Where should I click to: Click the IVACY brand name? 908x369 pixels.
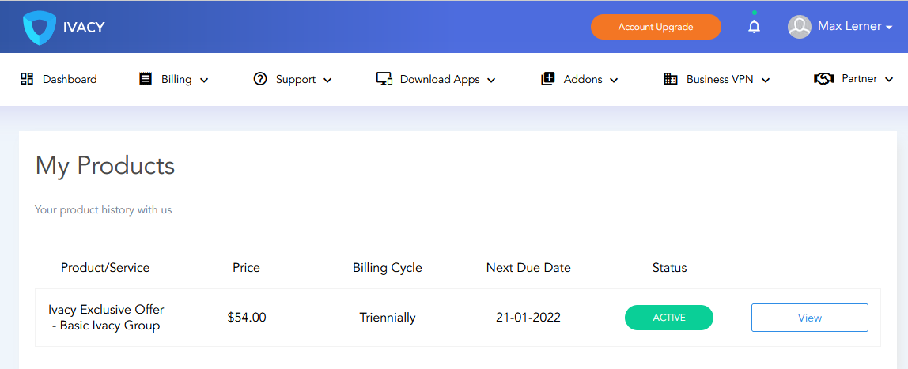(84, 28)
